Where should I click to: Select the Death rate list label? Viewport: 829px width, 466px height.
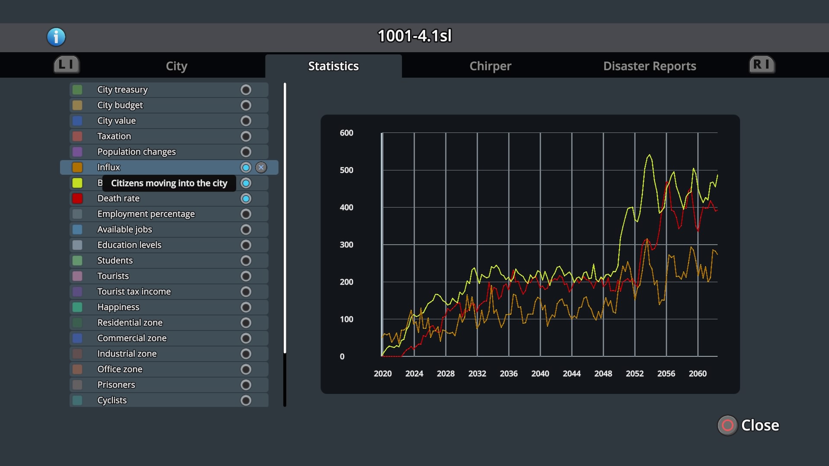pyautogui.click(x=118, y=198)
